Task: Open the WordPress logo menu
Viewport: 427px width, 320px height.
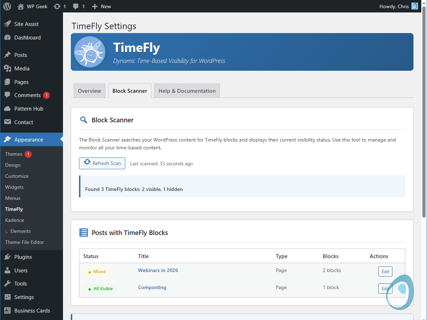Action: click(x=7, y=6)
